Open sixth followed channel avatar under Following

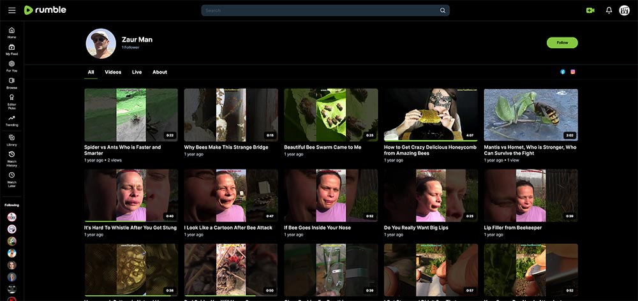(x=11, y=277)
